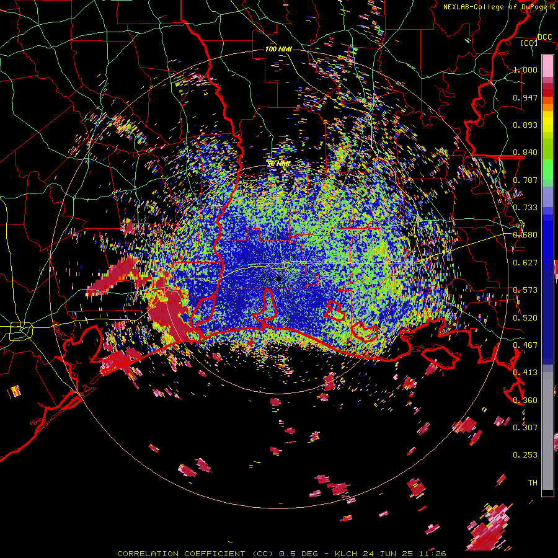Click the gray lower segment of color bar
Viewport: 558px width, 558px height.
pyautogui.click(x=547, y=431)
